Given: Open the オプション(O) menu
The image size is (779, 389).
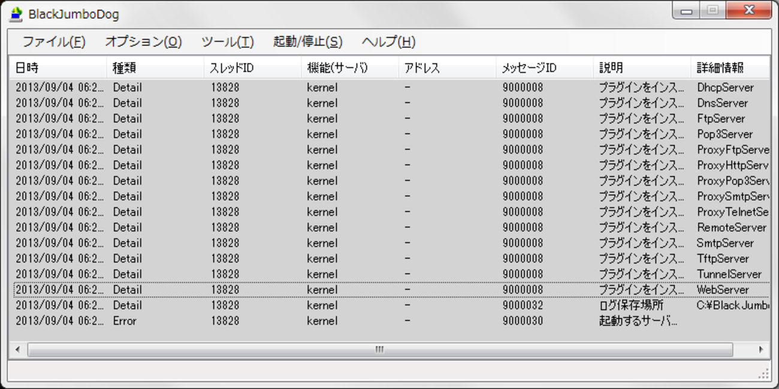Looking at the screenshot, I should point(143,42).
